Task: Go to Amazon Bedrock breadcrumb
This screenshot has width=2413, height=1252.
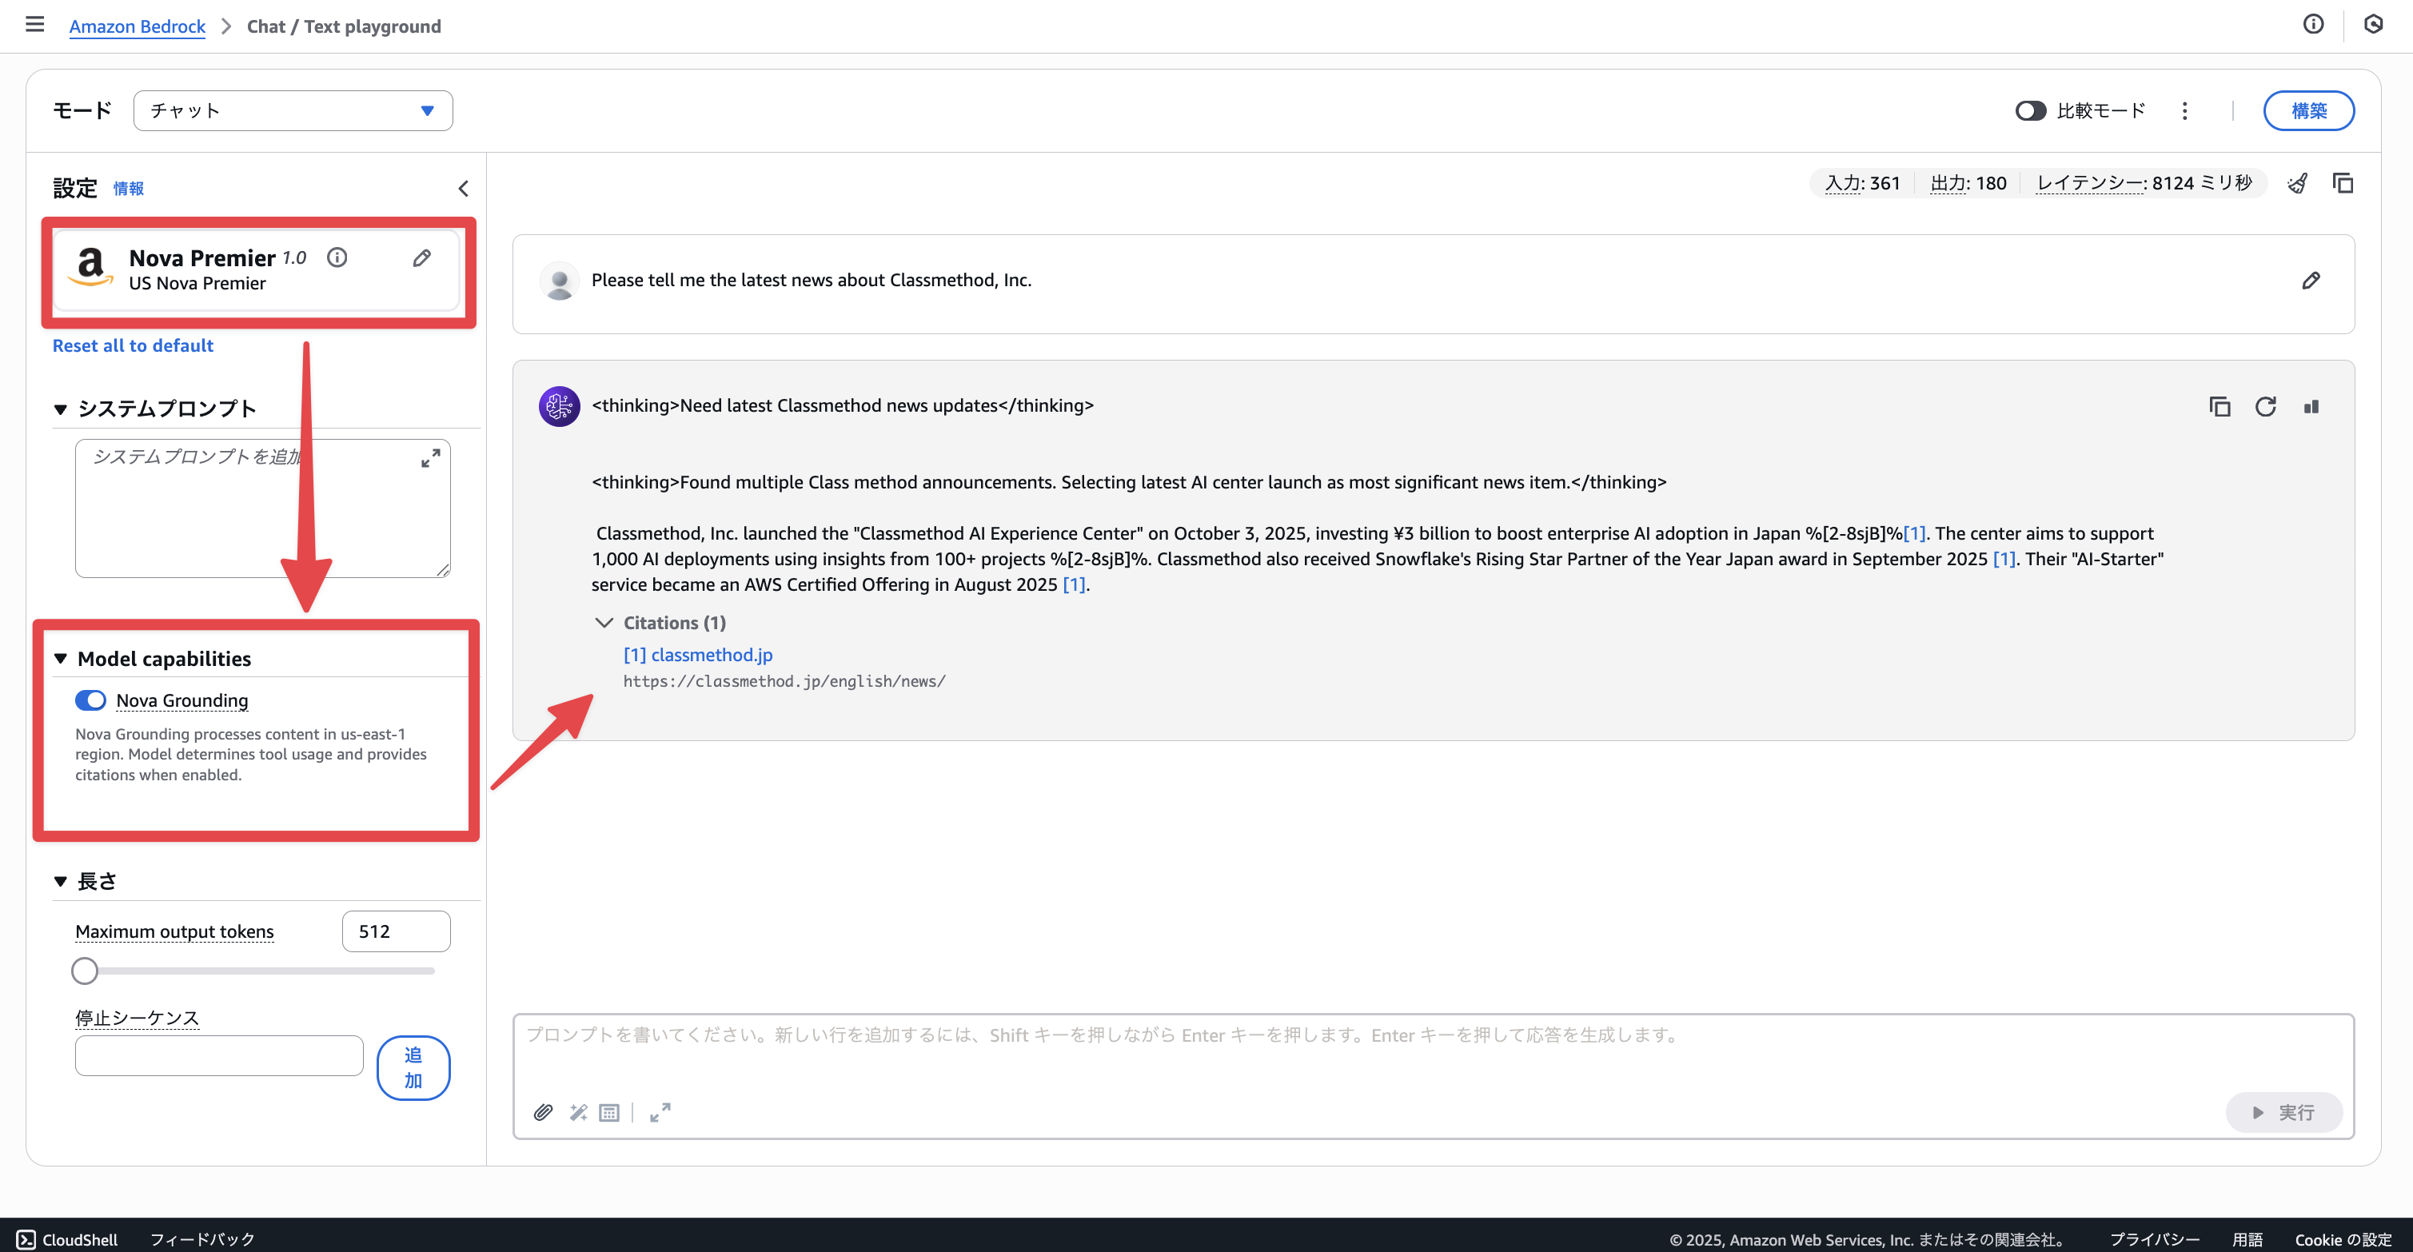Action: [137, 26]
